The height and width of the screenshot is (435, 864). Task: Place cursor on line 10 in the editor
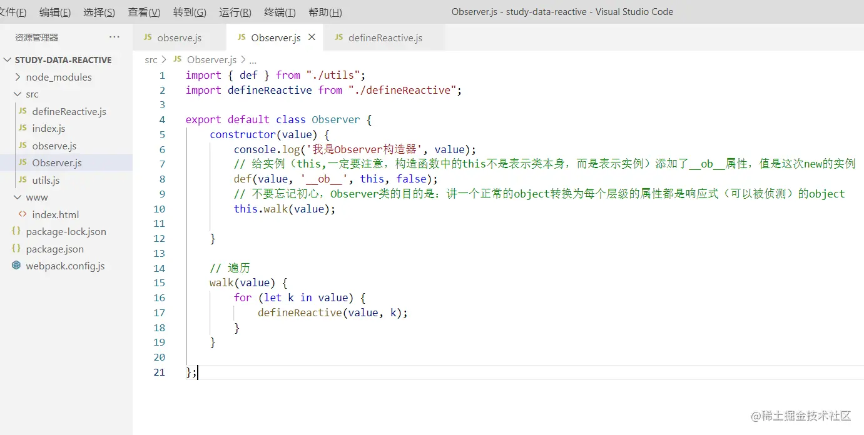(x=282, y=208)
